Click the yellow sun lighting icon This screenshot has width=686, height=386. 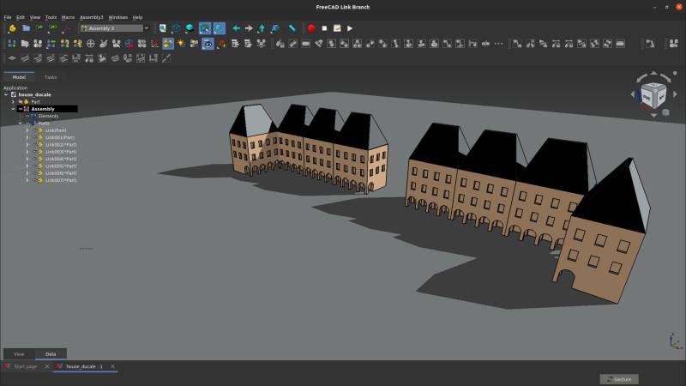(181, 44)
